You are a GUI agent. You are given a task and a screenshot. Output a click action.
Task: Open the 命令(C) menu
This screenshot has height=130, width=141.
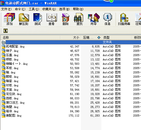coord(20,9)
